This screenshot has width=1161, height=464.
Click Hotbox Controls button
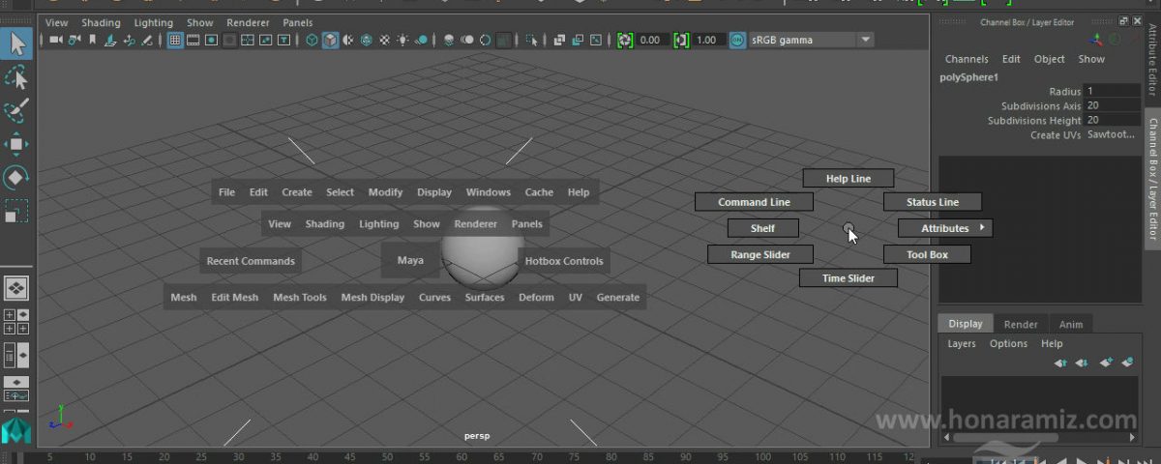(x=563, y=261)
